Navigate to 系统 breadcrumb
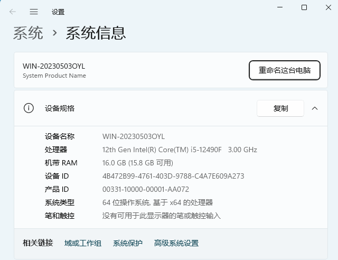Image resolution: width=338 pixels, height=260 pixels. 28,33
